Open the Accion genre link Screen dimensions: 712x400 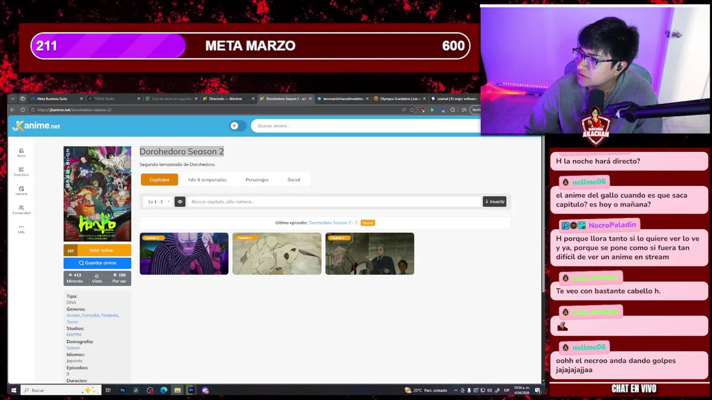73,316
